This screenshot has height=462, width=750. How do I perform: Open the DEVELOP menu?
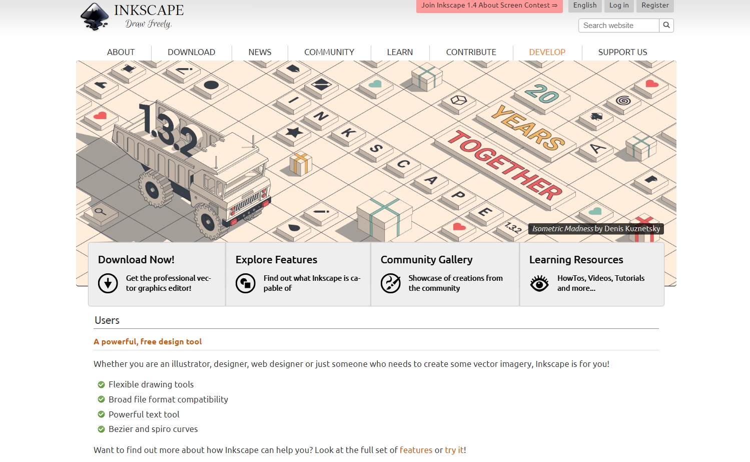tap(547, 52)
